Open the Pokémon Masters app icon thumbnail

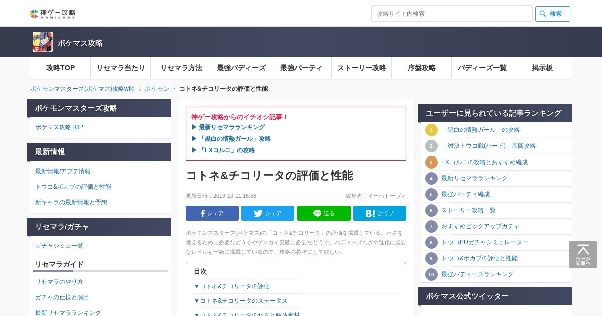coord(43,42)
